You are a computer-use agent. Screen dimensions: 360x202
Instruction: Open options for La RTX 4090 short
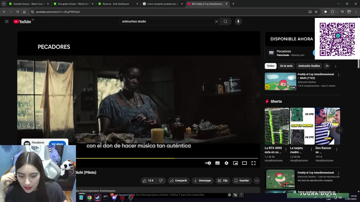[286, 150]
